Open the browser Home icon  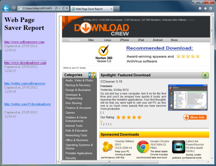click(x=200, y=8)
